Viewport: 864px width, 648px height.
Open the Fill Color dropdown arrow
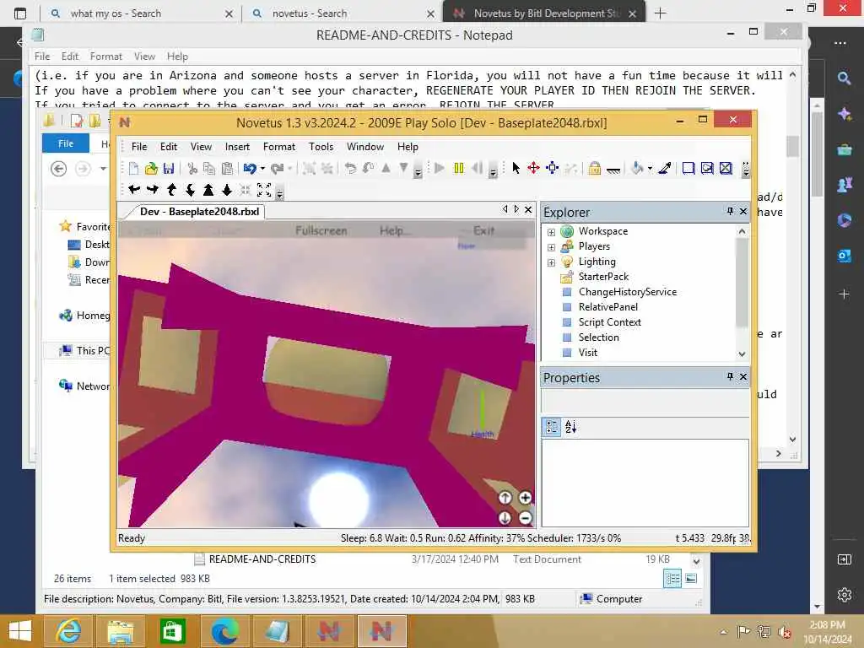(651, 169)
